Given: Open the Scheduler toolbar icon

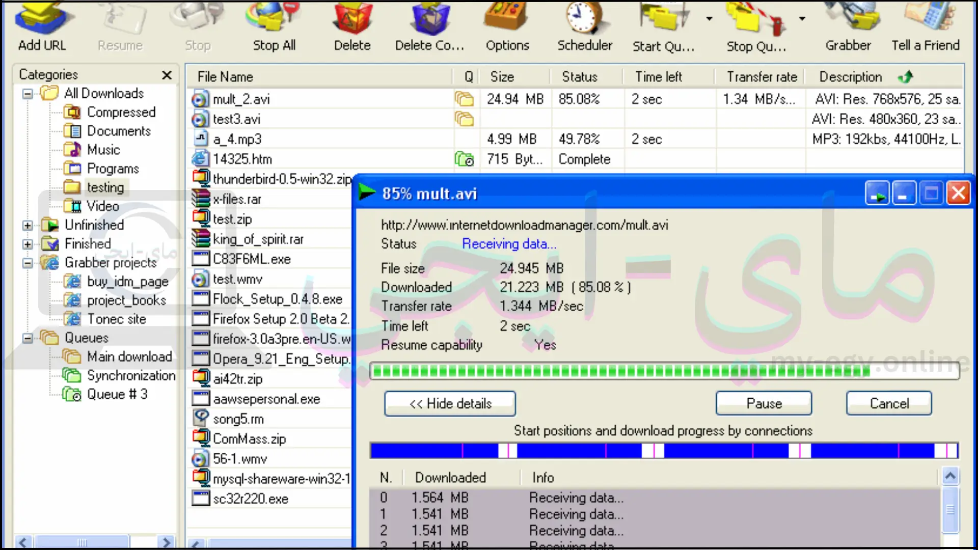Looking at the screenshot, I should click(x=584, y=25).
